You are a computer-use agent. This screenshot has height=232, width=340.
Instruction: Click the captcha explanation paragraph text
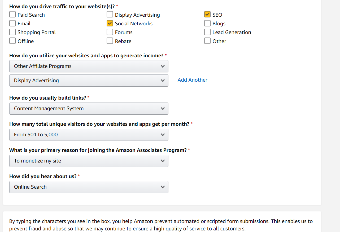tap(161, 225)
